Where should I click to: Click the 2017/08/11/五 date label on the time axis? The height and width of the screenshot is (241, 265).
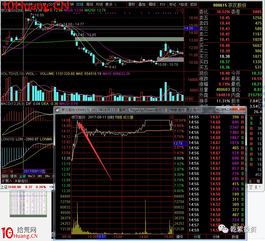(34, 171)
